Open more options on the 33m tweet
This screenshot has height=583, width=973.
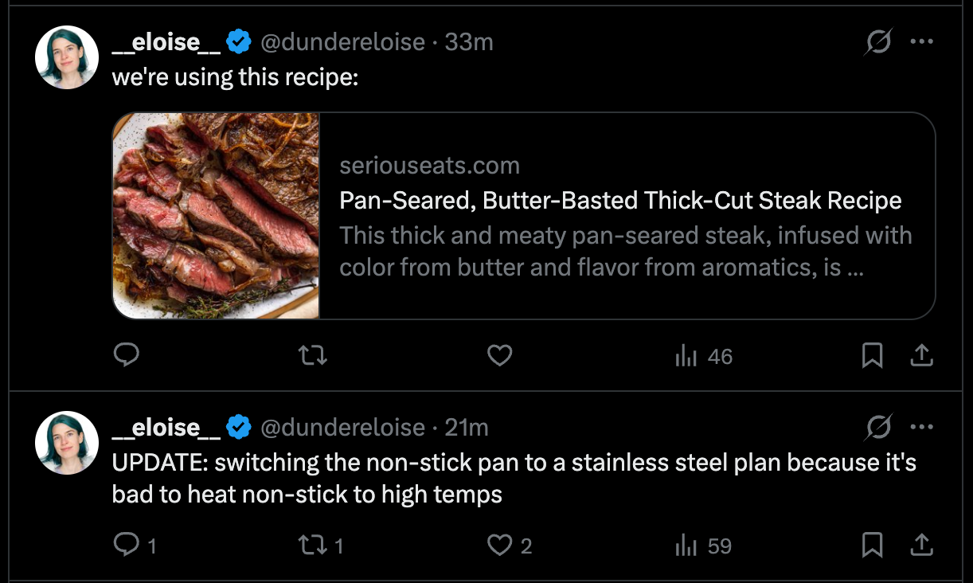pyautogui.click(x=921, y=42)
